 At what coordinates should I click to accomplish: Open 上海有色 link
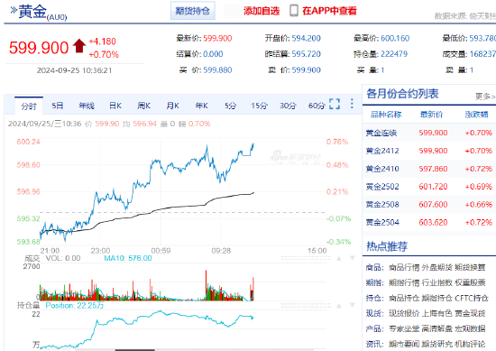pyautogui.click(x=436, y=313)
